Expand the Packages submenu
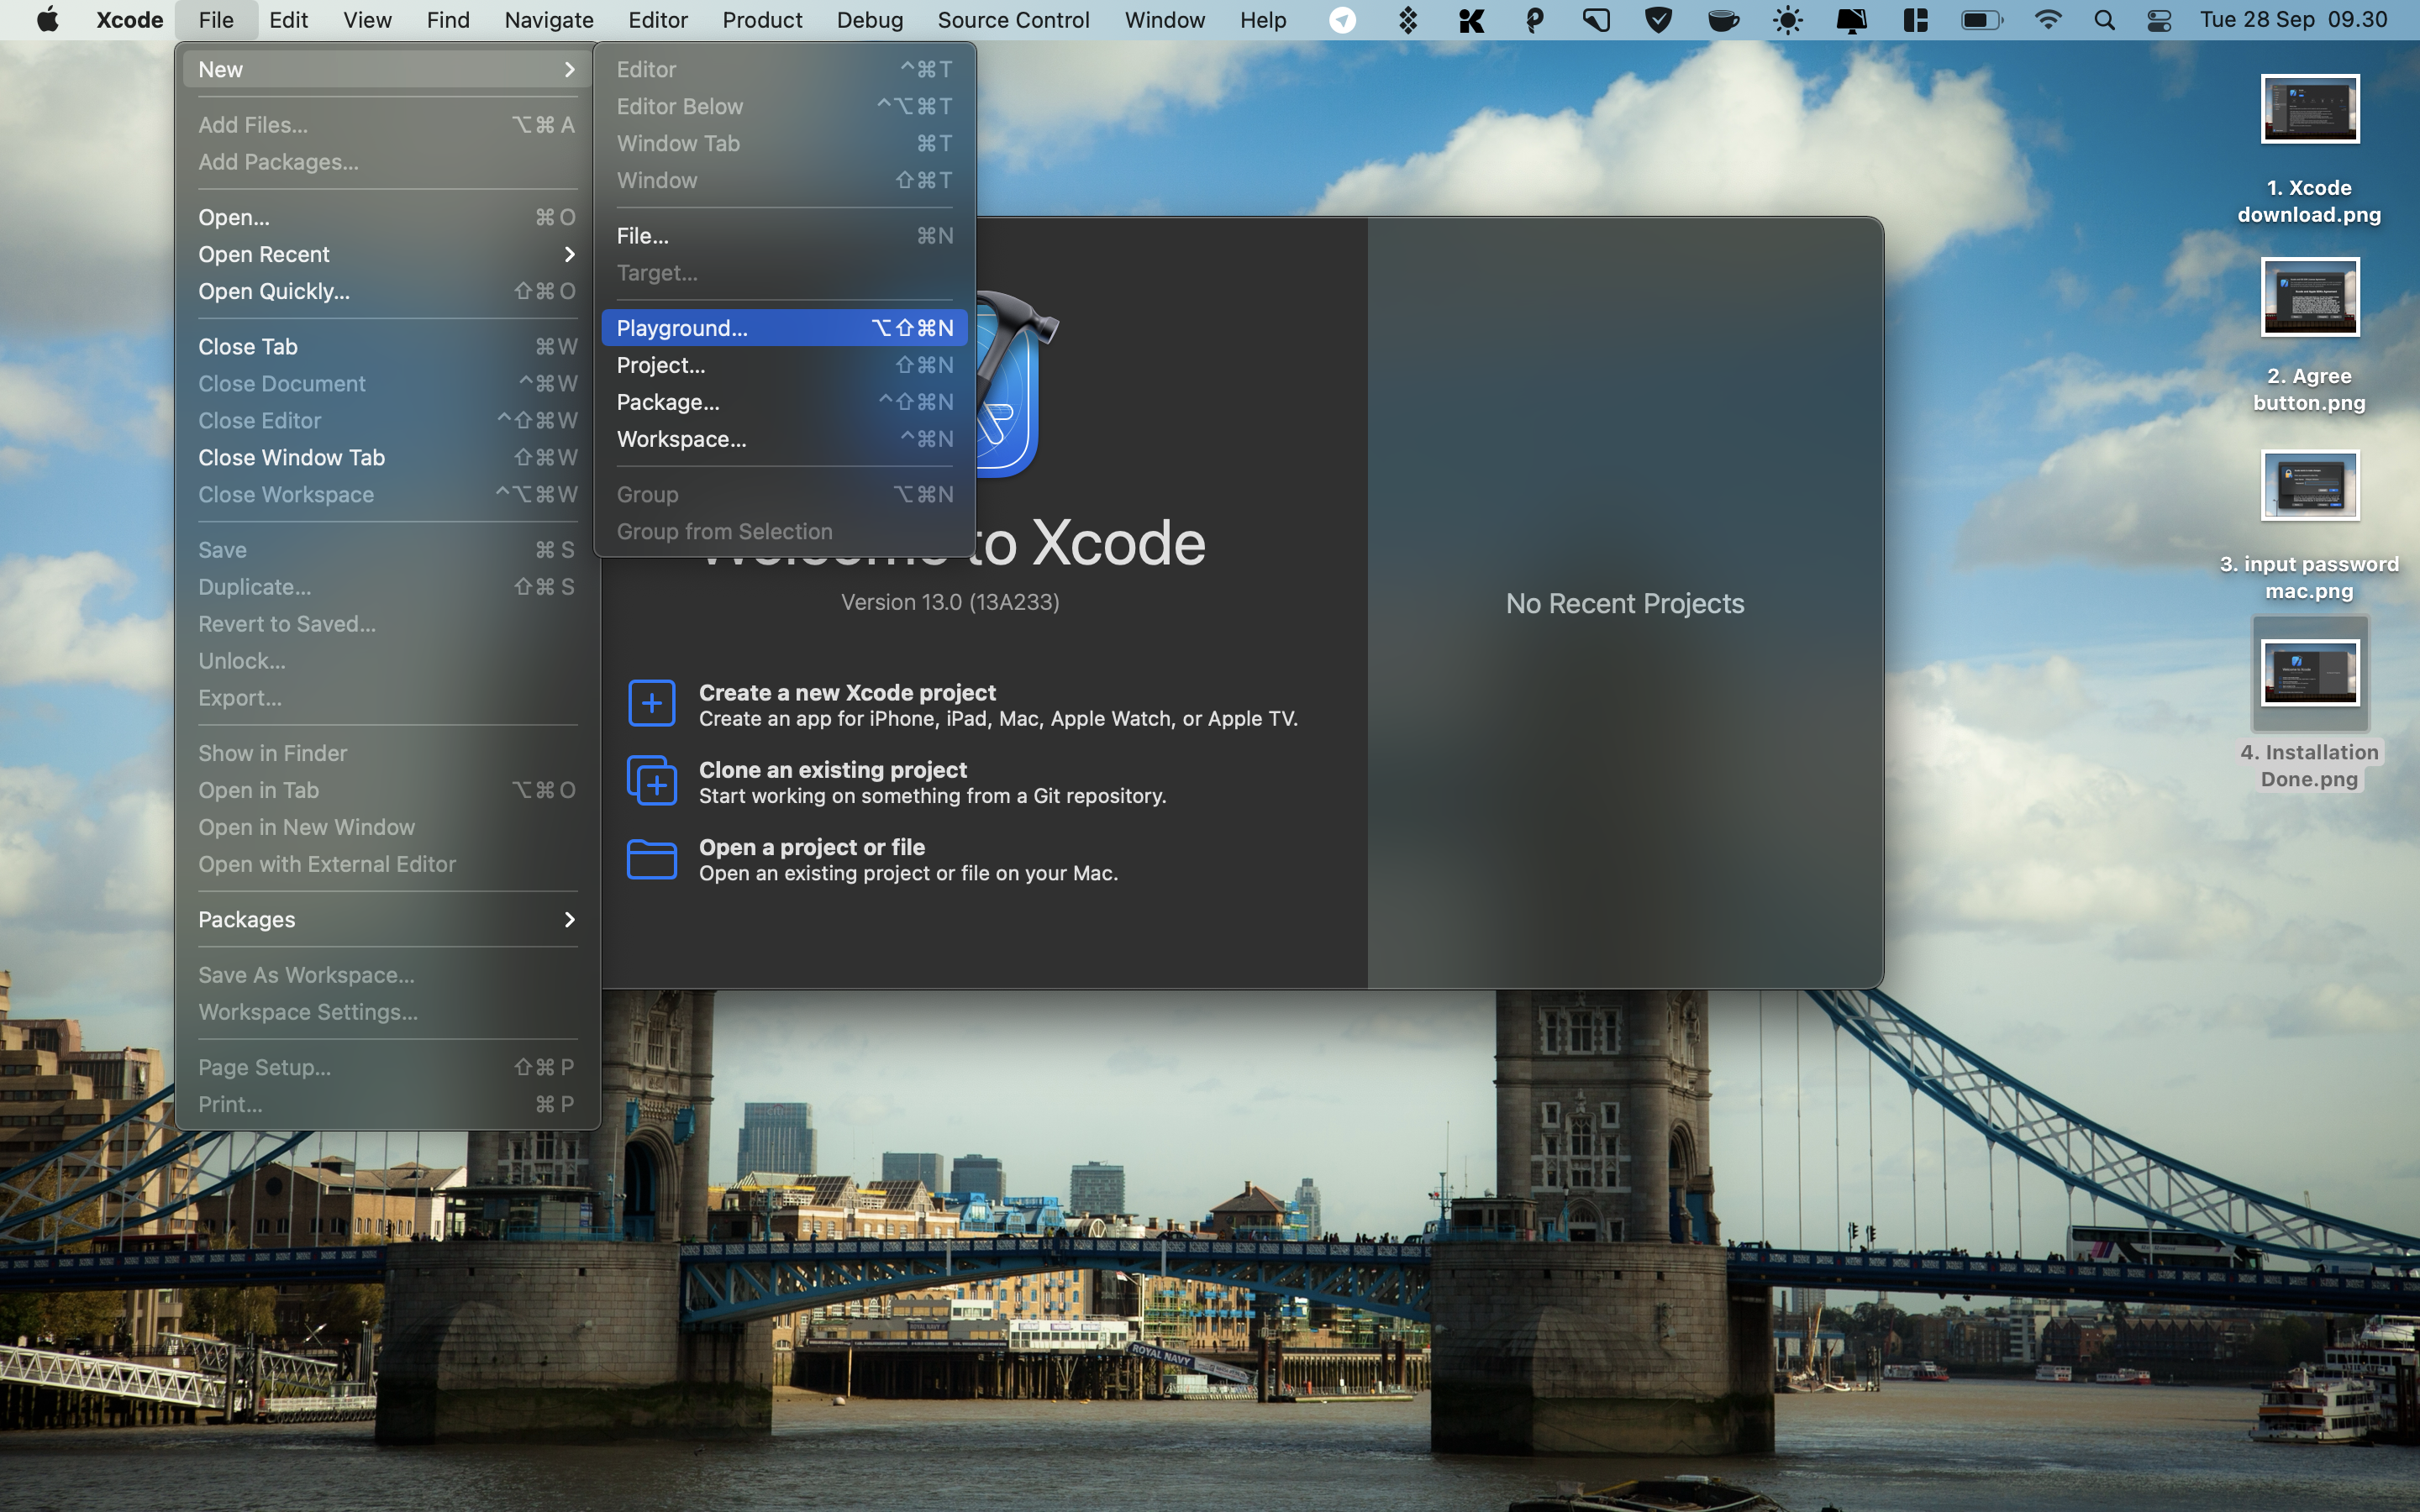This screenshot has height=1512, width=2420. pos(388,919)
